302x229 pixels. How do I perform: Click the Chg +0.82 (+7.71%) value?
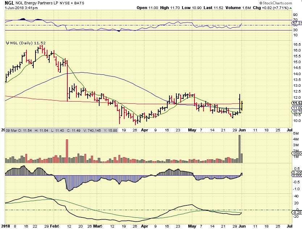(270, 8)
